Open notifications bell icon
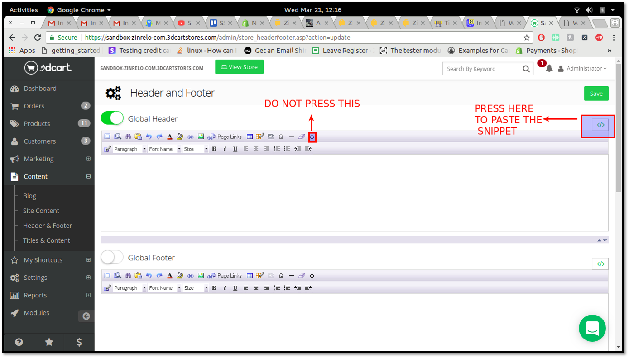This screenshot has height=358, width=629. coord(549,69)
